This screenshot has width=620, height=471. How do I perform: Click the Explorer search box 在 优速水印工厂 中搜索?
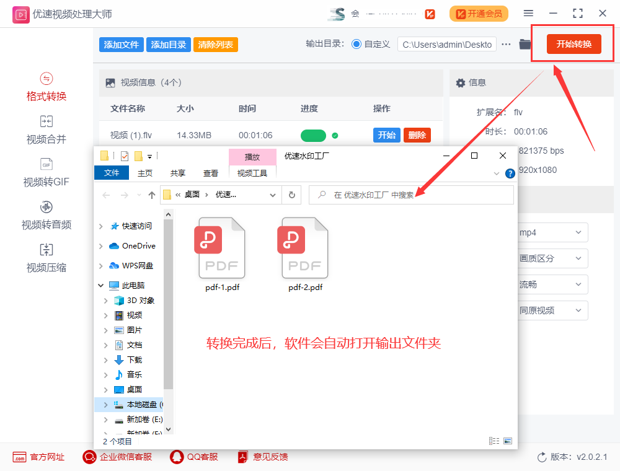(x=411, y=195)
